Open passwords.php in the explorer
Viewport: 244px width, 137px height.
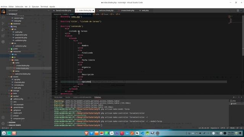point(21,38)
